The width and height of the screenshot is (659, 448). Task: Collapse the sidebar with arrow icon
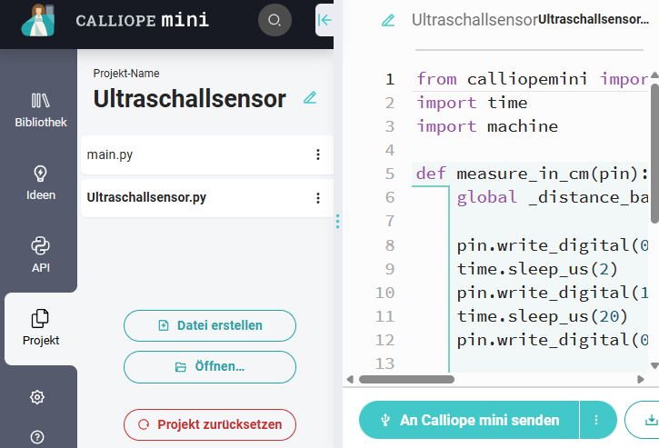pyautogui.click(x=325, y=20)
